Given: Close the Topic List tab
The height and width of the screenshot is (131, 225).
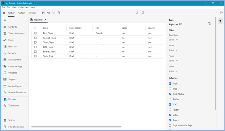Looking at the screenshot, I should (x=45, y=20).
